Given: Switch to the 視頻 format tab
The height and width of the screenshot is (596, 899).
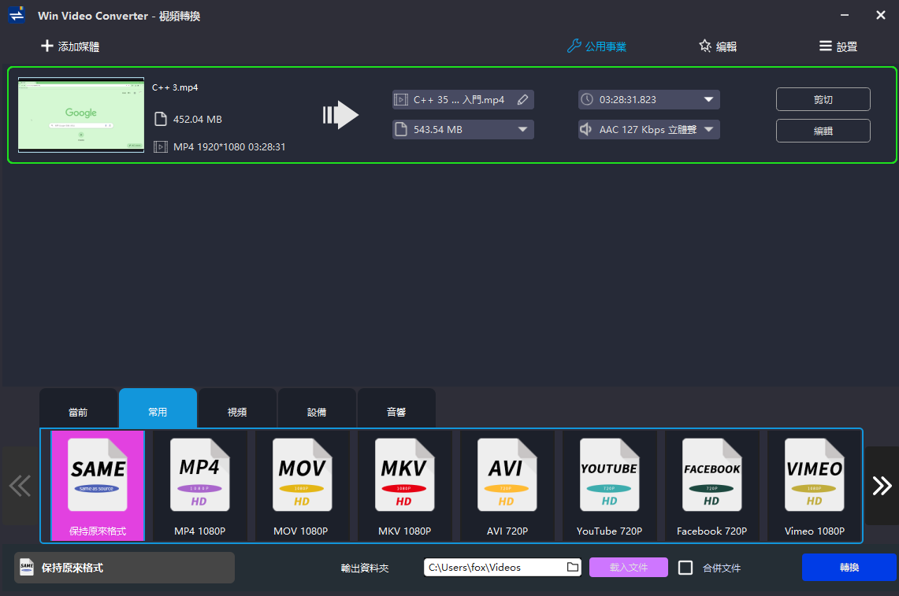Looking at the screenshot, I should coord(237,411).
